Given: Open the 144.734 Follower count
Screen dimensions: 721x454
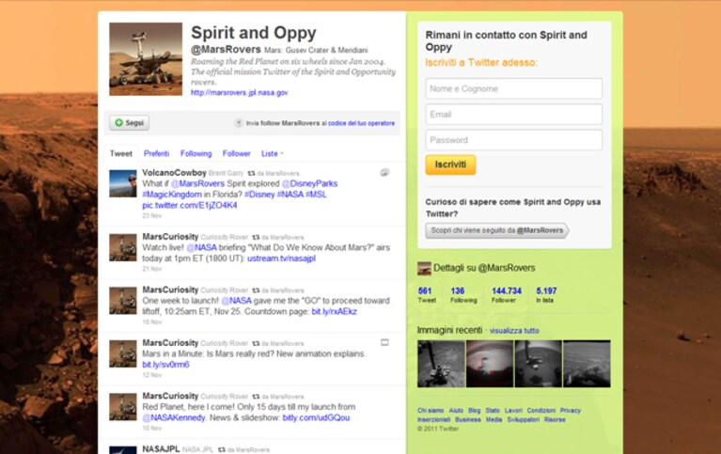Looking at the screenshot, I should click(x=507, y=295).
